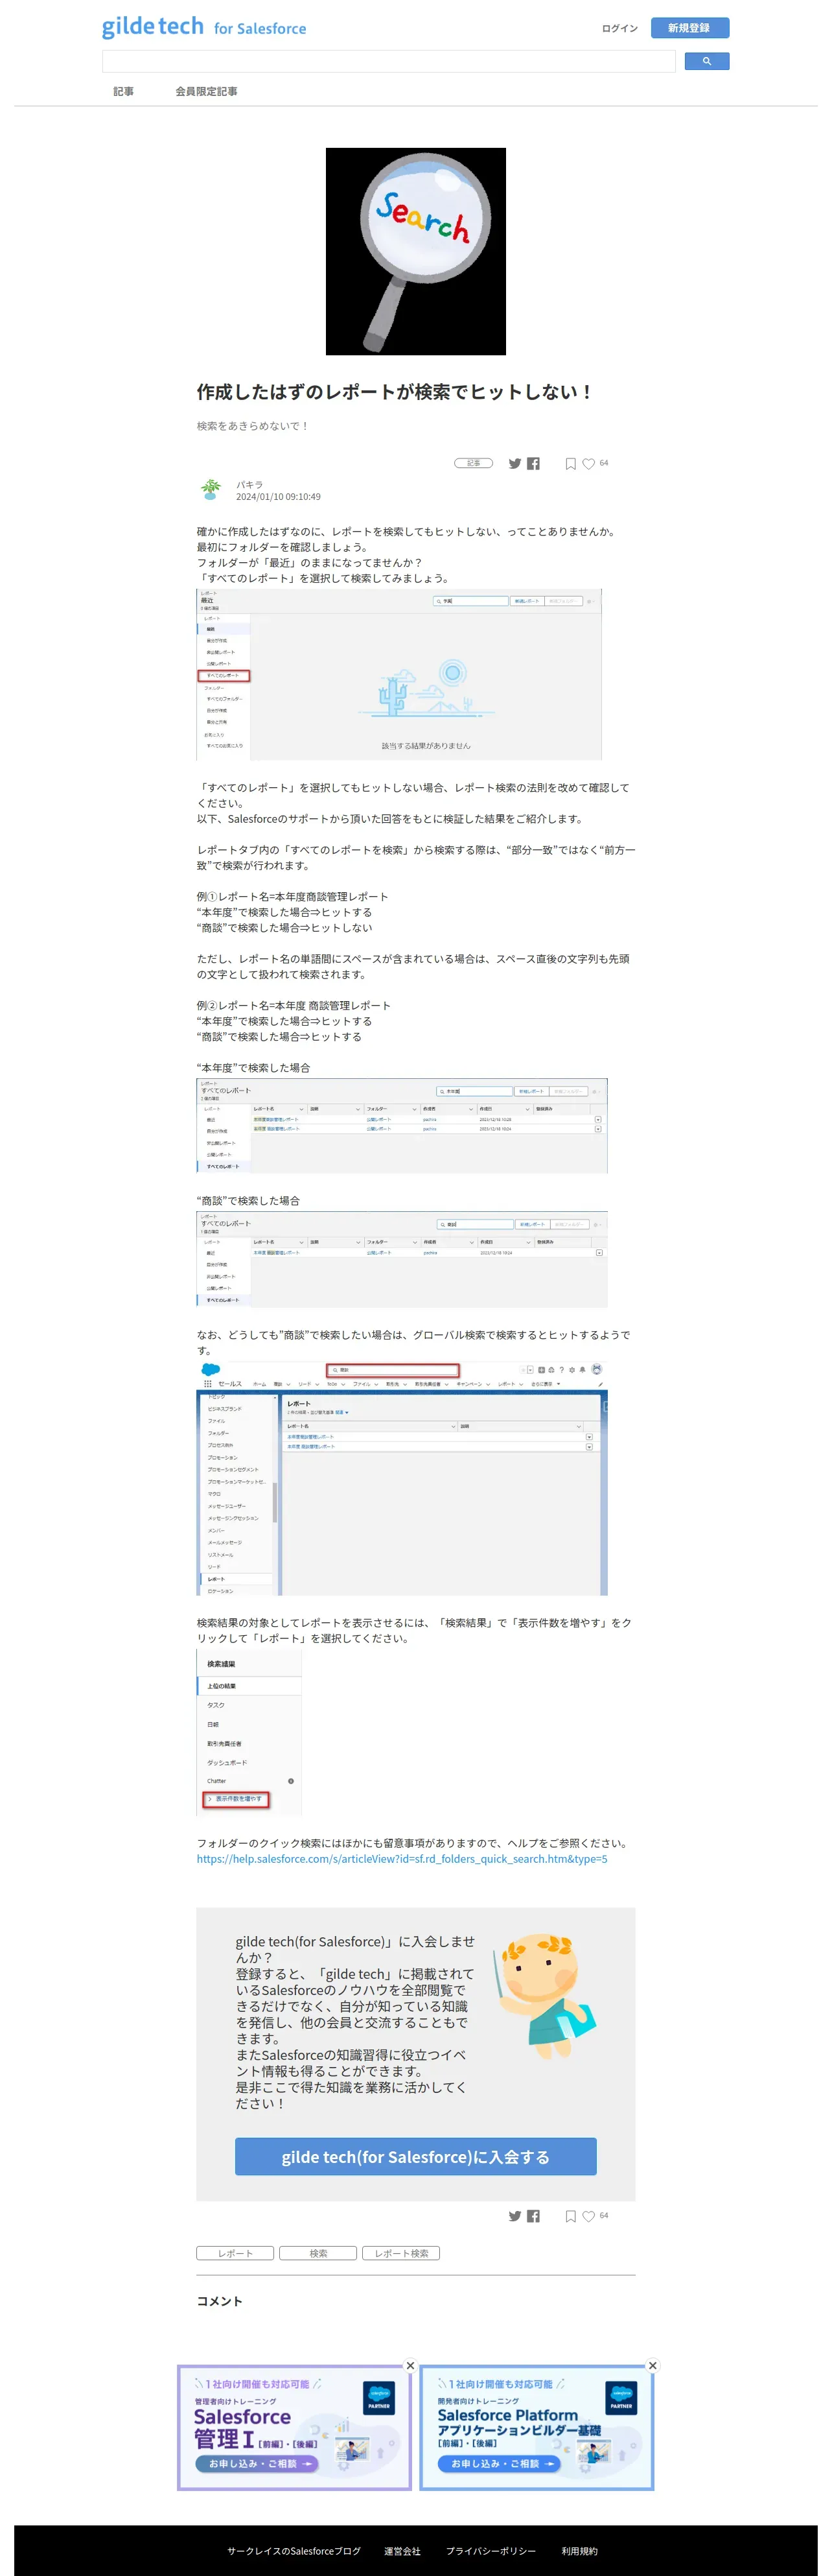Screen dimensions: 832x2576
Task: Open the 検索結果 sidebar screenshot
Action: pyautogui.click(x=249, y=1732)
